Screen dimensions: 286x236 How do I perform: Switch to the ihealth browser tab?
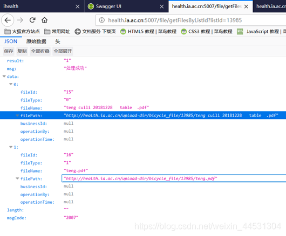[42, 6]
